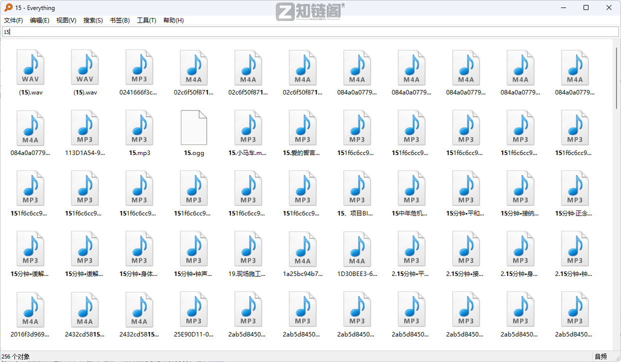Click inside the search box showing 15
The image size is (621, 362).
(150, 31)
